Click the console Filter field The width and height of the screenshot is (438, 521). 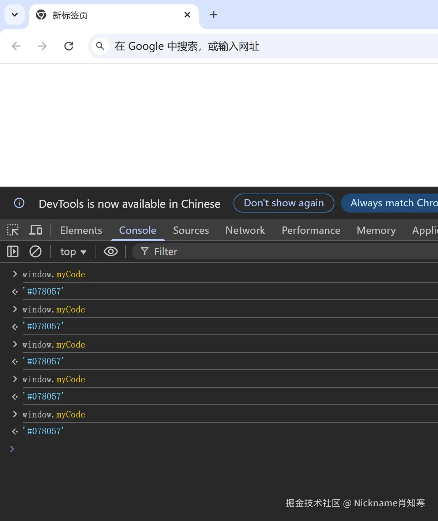coord(285,251)
